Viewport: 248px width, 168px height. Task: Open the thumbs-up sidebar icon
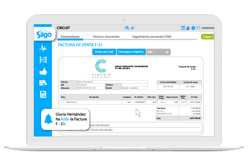[43, 72]
